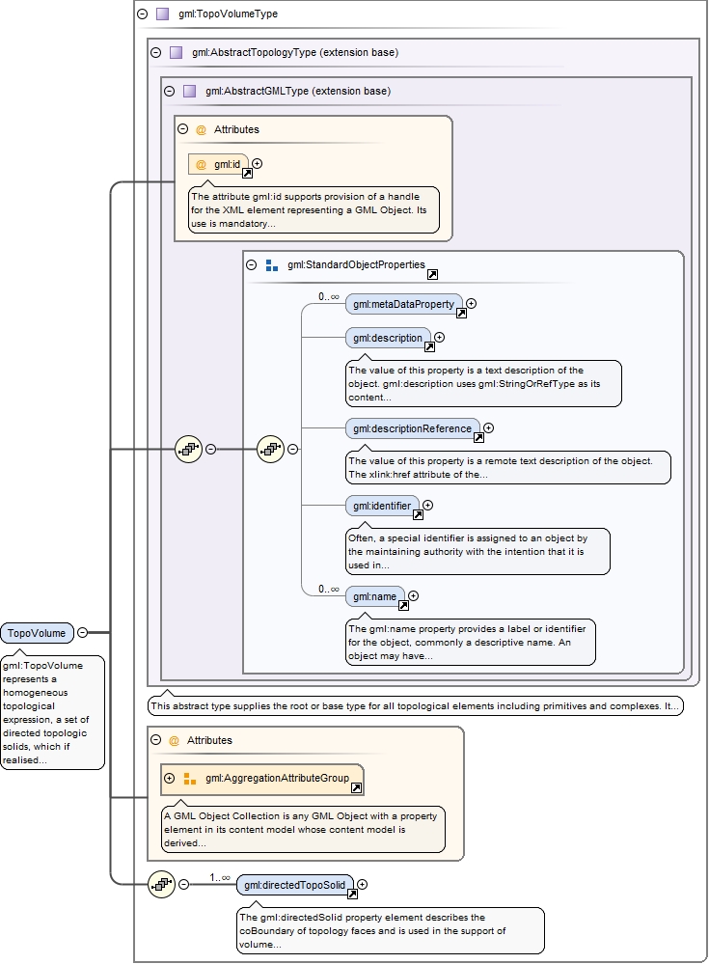
Task: Collapse gml:AbstractTopologyType extension base
Action: point(156,52)
